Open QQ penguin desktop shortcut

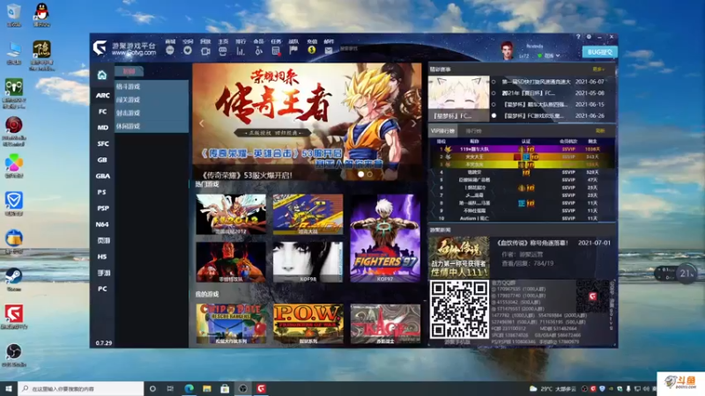pyautogui.click(x=41, y=15)
